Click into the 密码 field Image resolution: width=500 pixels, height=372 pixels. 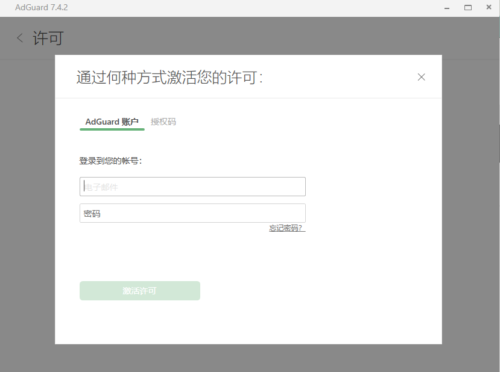[x=192, y=213]
